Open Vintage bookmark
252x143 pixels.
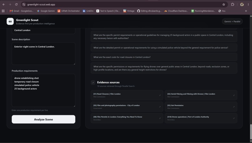[129, 11]
